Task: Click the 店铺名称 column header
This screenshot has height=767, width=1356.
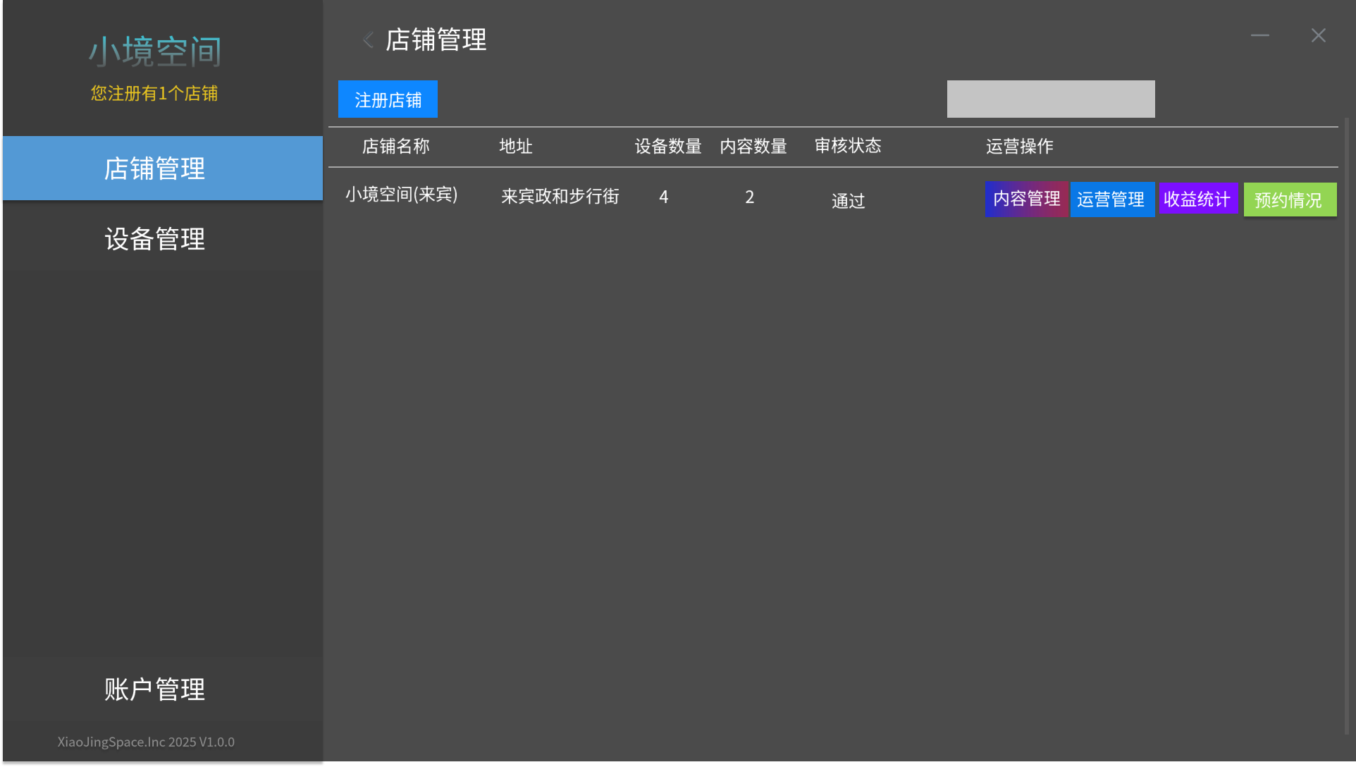Action: (395, 146)
